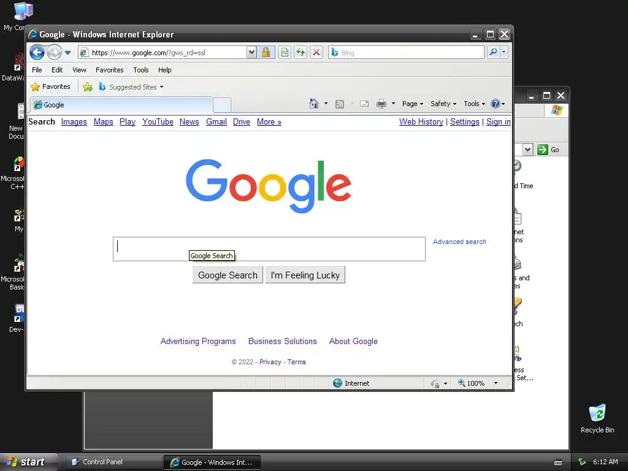Expand the zoom level dropdown arrow
This screenshot has height=471, width=628.
tap(496, 383)
